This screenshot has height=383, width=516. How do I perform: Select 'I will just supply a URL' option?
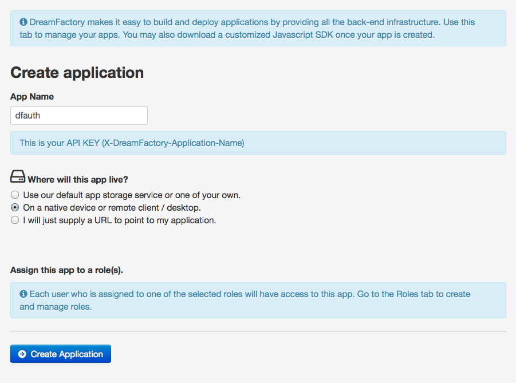pos(14,220)
